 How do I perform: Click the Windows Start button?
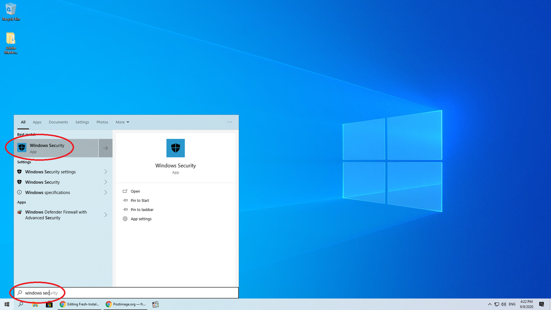click(7, 304)
